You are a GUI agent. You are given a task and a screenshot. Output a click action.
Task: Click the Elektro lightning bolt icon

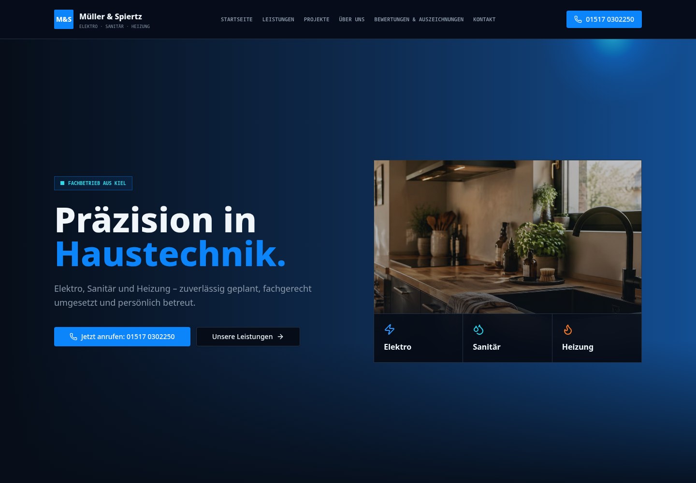tap(390, 329)
